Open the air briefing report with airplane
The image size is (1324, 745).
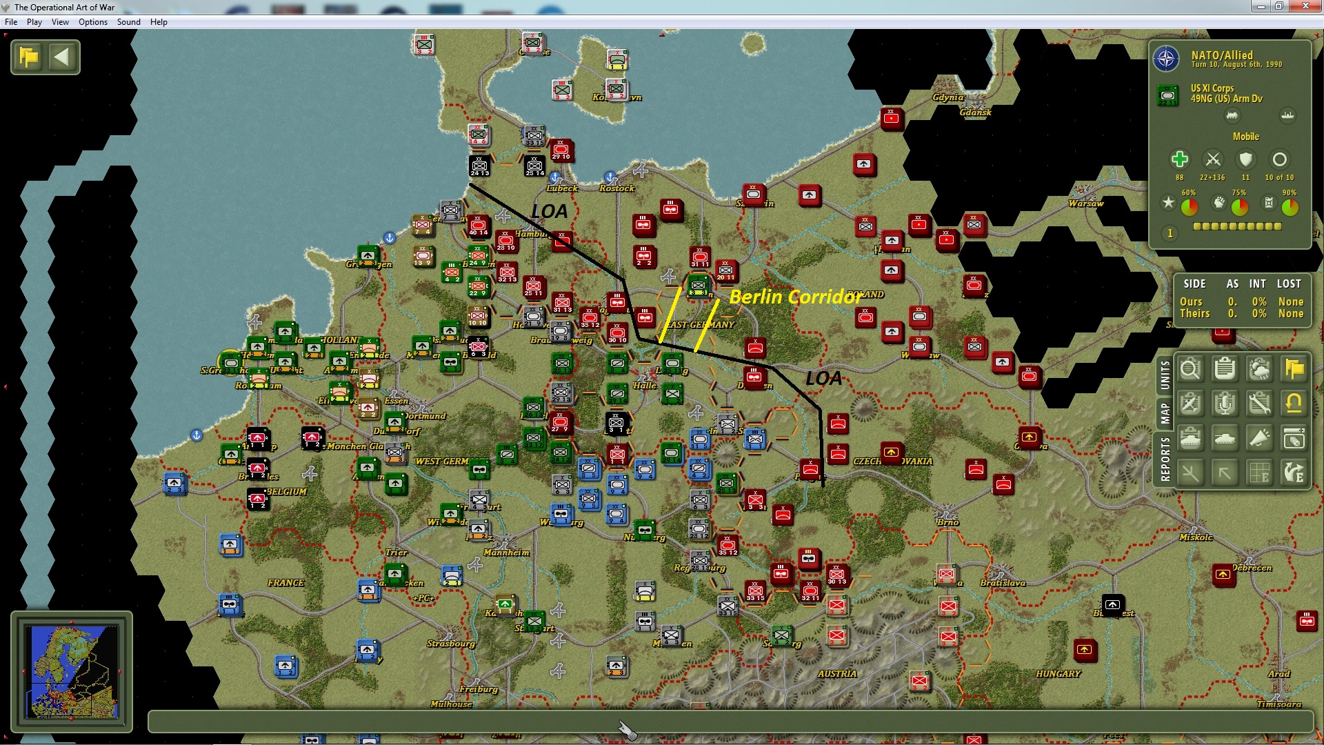point(1190,404)
